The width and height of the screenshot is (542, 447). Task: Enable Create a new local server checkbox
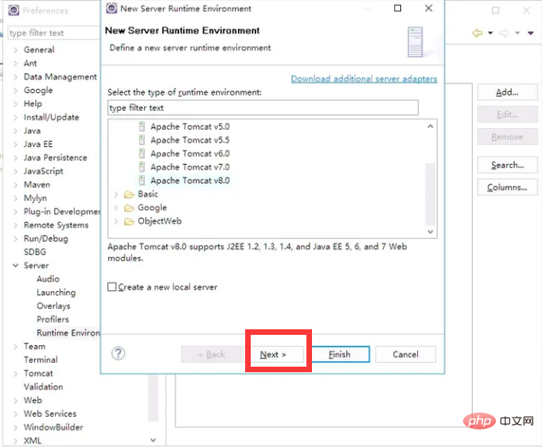[x=112, y=287]
